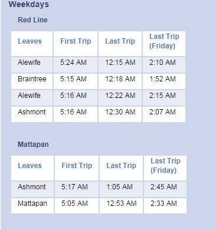Click Mattapan station row label

[x=32, y=203]
